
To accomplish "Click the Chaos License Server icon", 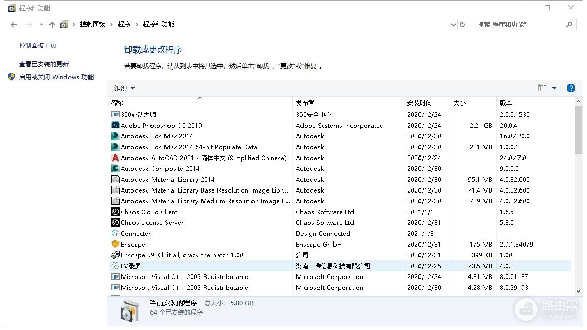I will pos(115,222).
